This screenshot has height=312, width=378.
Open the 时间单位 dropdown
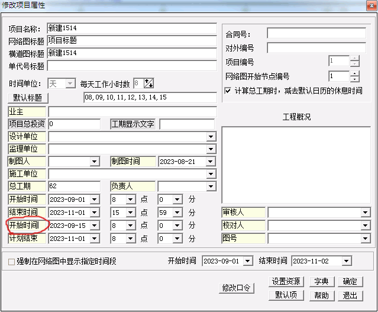70,83
